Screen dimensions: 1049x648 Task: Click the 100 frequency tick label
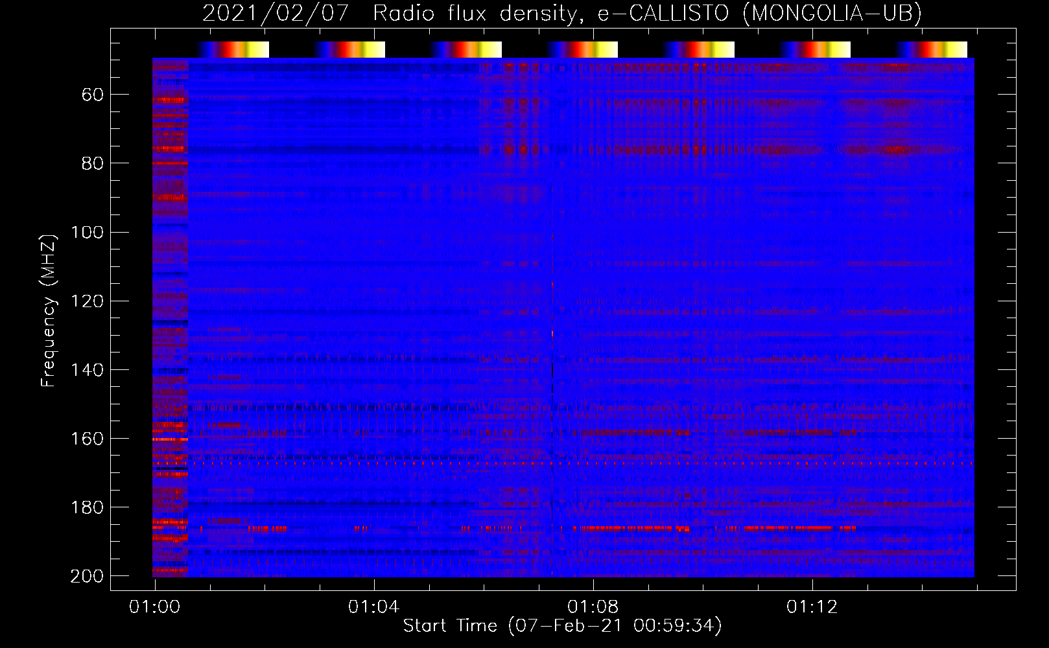[x=87, y=233]
